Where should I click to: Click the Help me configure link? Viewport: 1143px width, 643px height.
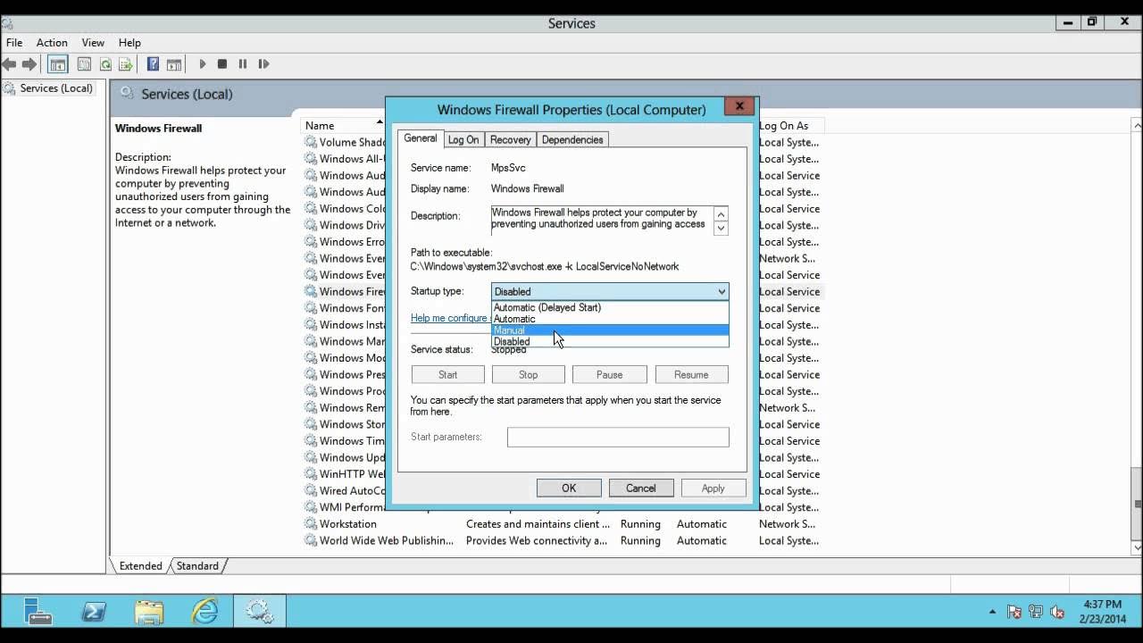click(x=449, y=318)
